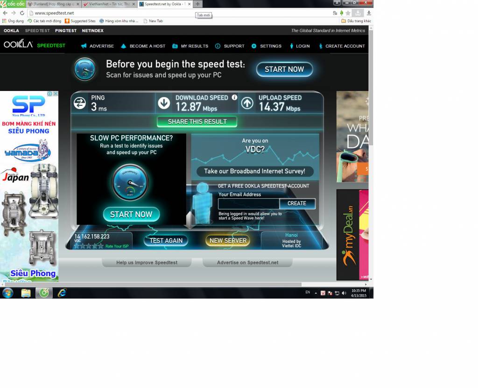Open Các tab mới đóng bookmark
The height and width of the screenshot is (389, 478).
44,21
